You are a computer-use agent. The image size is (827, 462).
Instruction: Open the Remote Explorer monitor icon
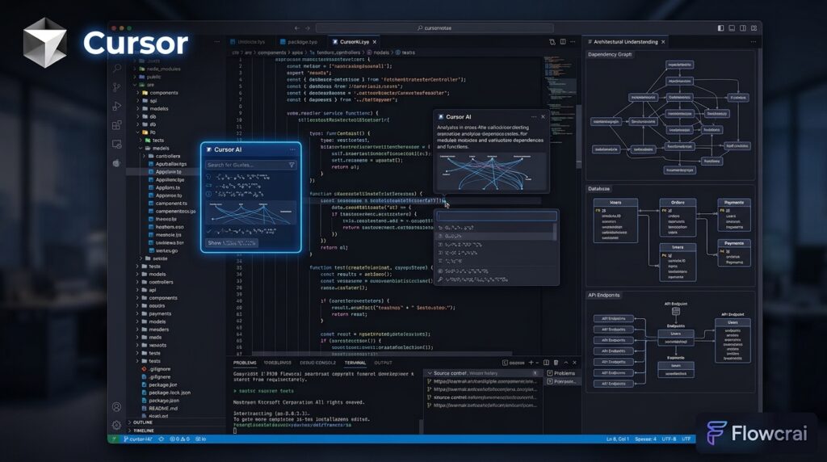pyautogui.click(x=117, y=144)
